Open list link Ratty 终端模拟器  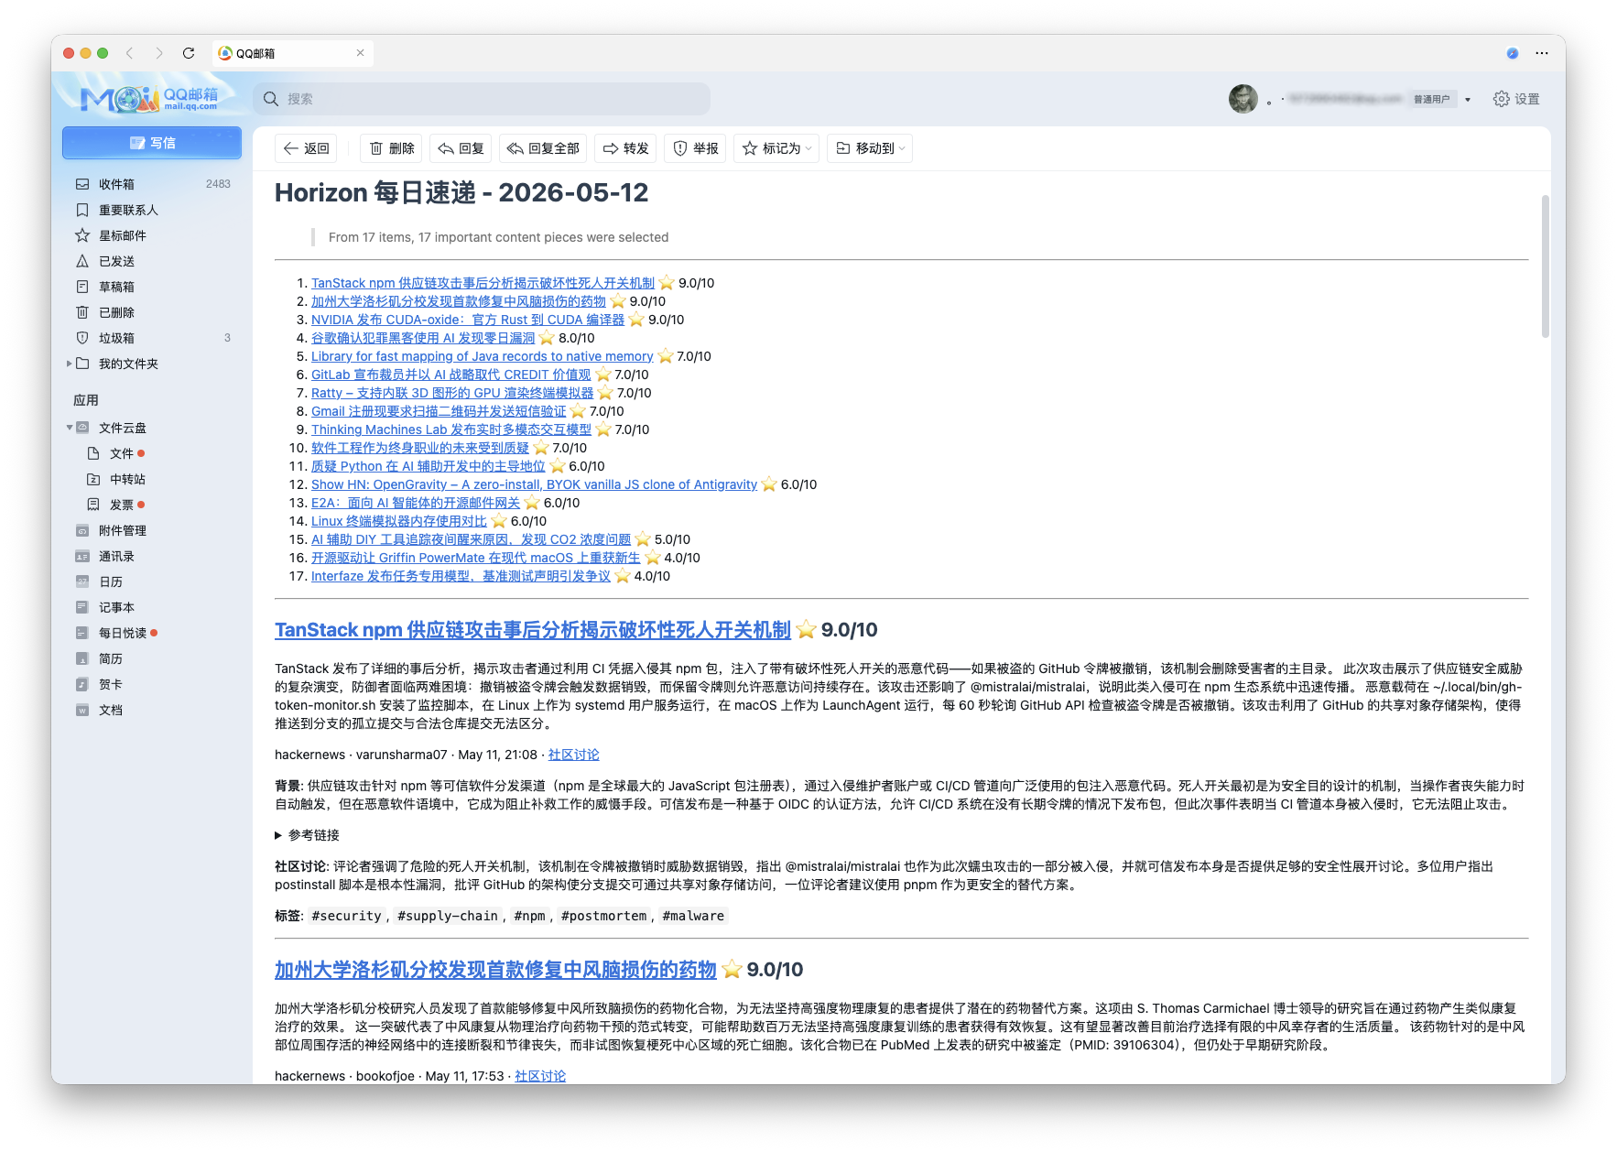(x=452, y=393)
